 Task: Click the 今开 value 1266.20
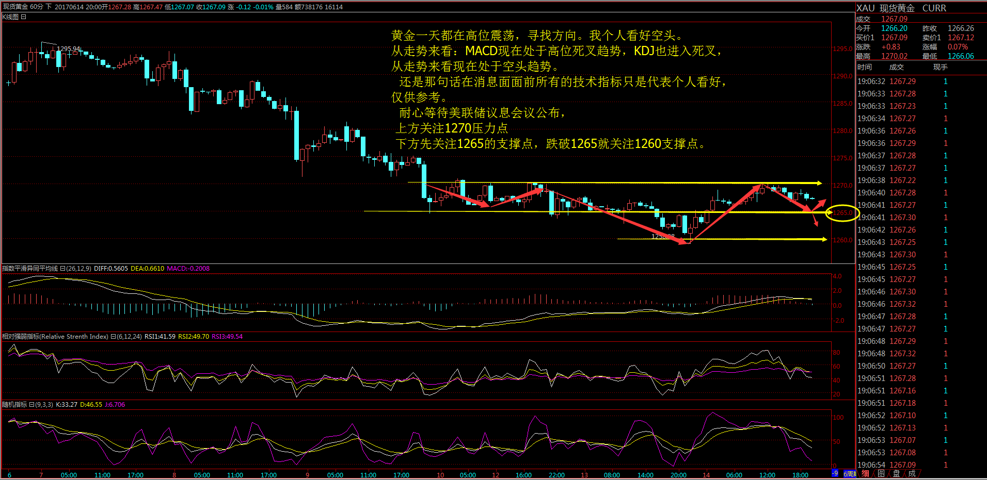[894, 28]
